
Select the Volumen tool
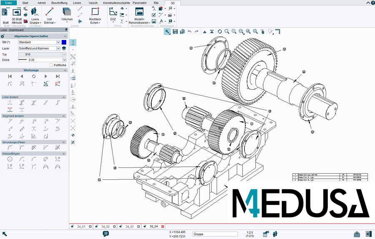pyautogui.click(x=67, y=14)
